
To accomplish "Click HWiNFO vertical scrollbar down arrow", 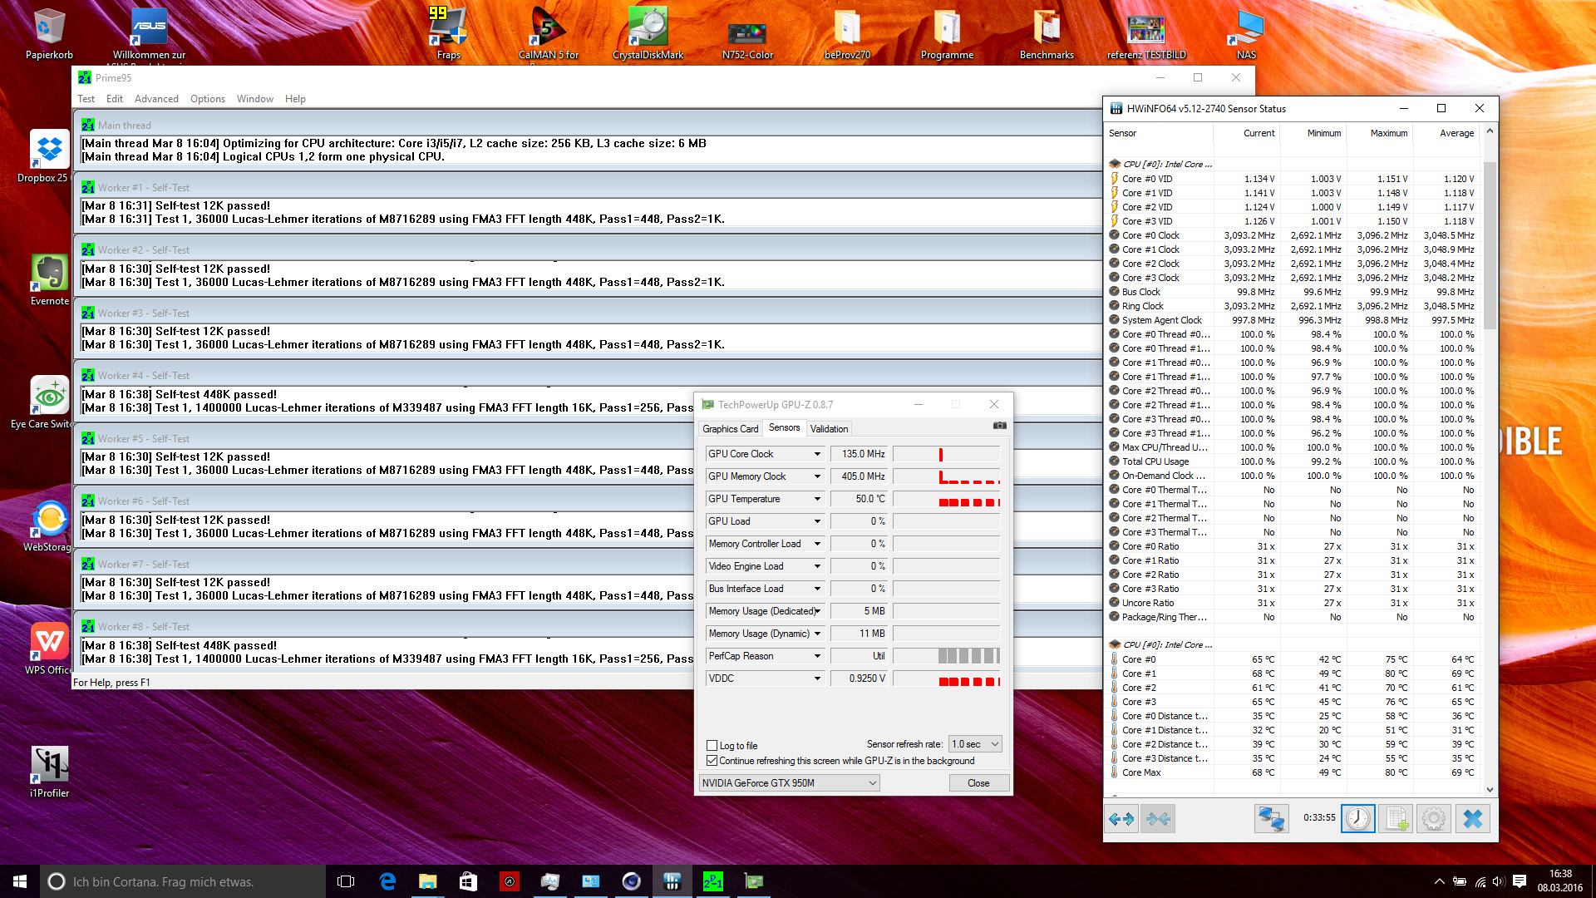I will coord(1490,790).
